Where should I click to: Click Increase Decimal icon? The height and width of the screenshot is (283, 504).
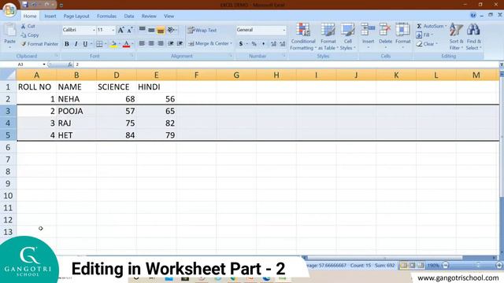coord(273,44)
